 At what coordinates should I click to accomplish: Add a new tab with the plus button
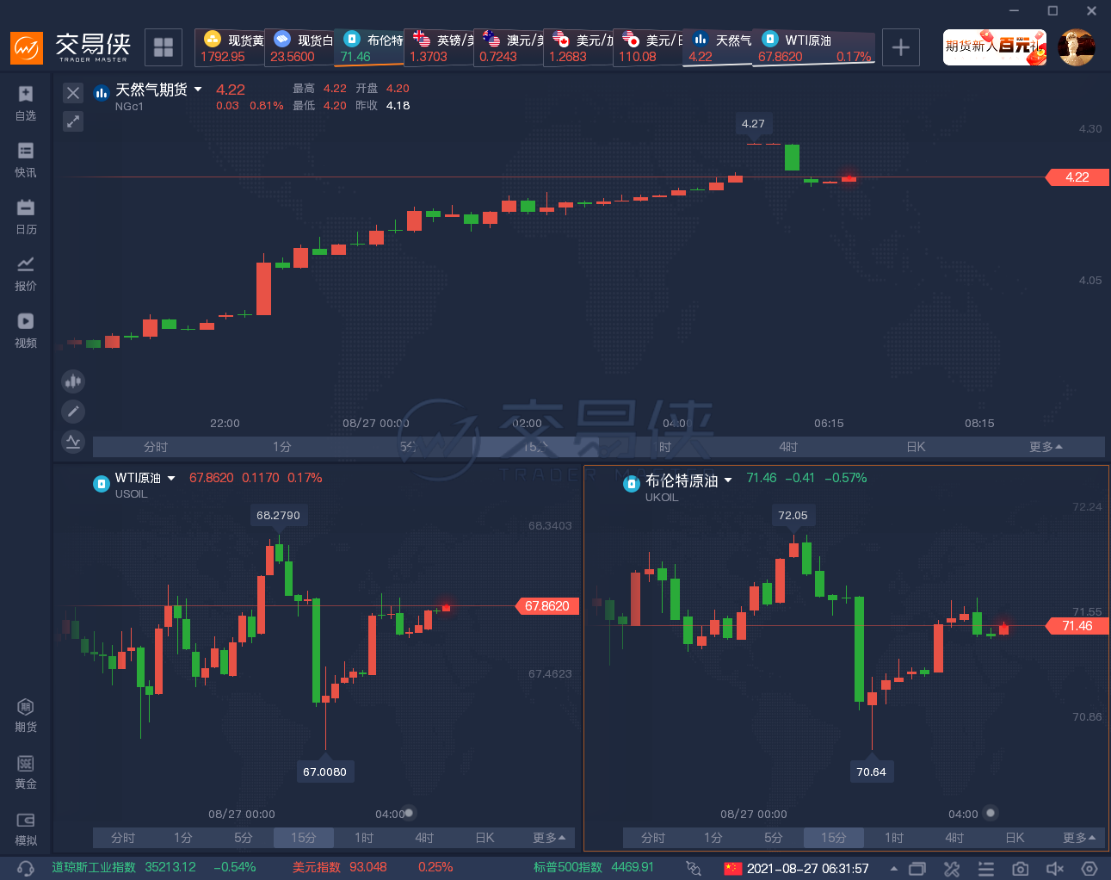[x=901, y=47]
